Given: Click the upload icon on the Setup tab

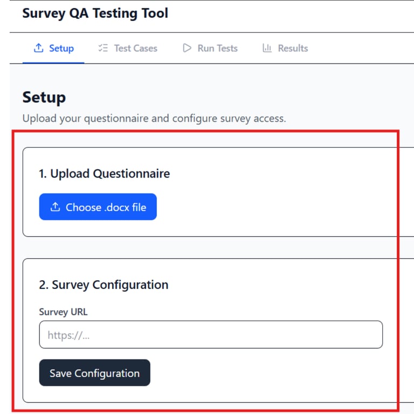Looking at the screenshot, I should click(38, 48).
